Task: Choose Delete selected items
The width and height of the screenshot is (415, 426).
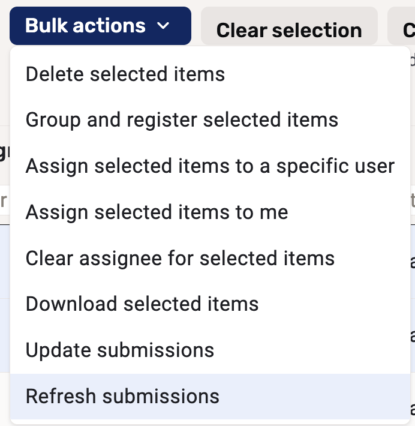Action: pyautogui.click(x=125, y=74)
